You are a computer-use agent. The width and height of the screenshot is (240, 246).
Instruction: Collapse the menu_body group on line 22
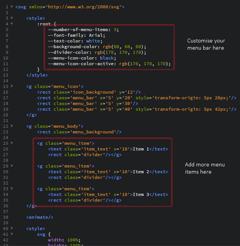tap(12, 126)
